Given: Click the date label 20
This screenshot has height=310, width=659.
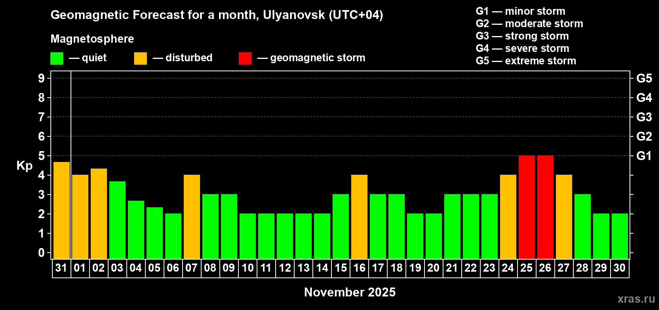Looking at the screenshot, I should click(x=433, y=268).
